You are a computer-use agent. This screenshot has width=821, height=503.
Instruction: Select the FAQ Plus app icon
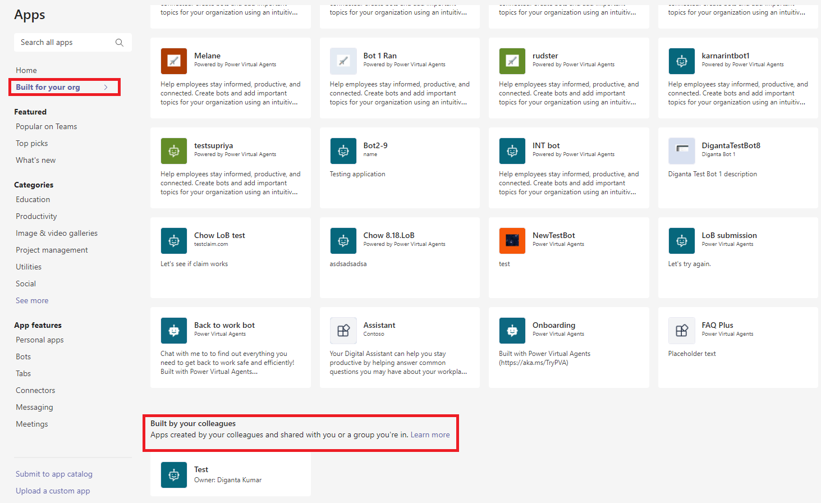point(681,331)
